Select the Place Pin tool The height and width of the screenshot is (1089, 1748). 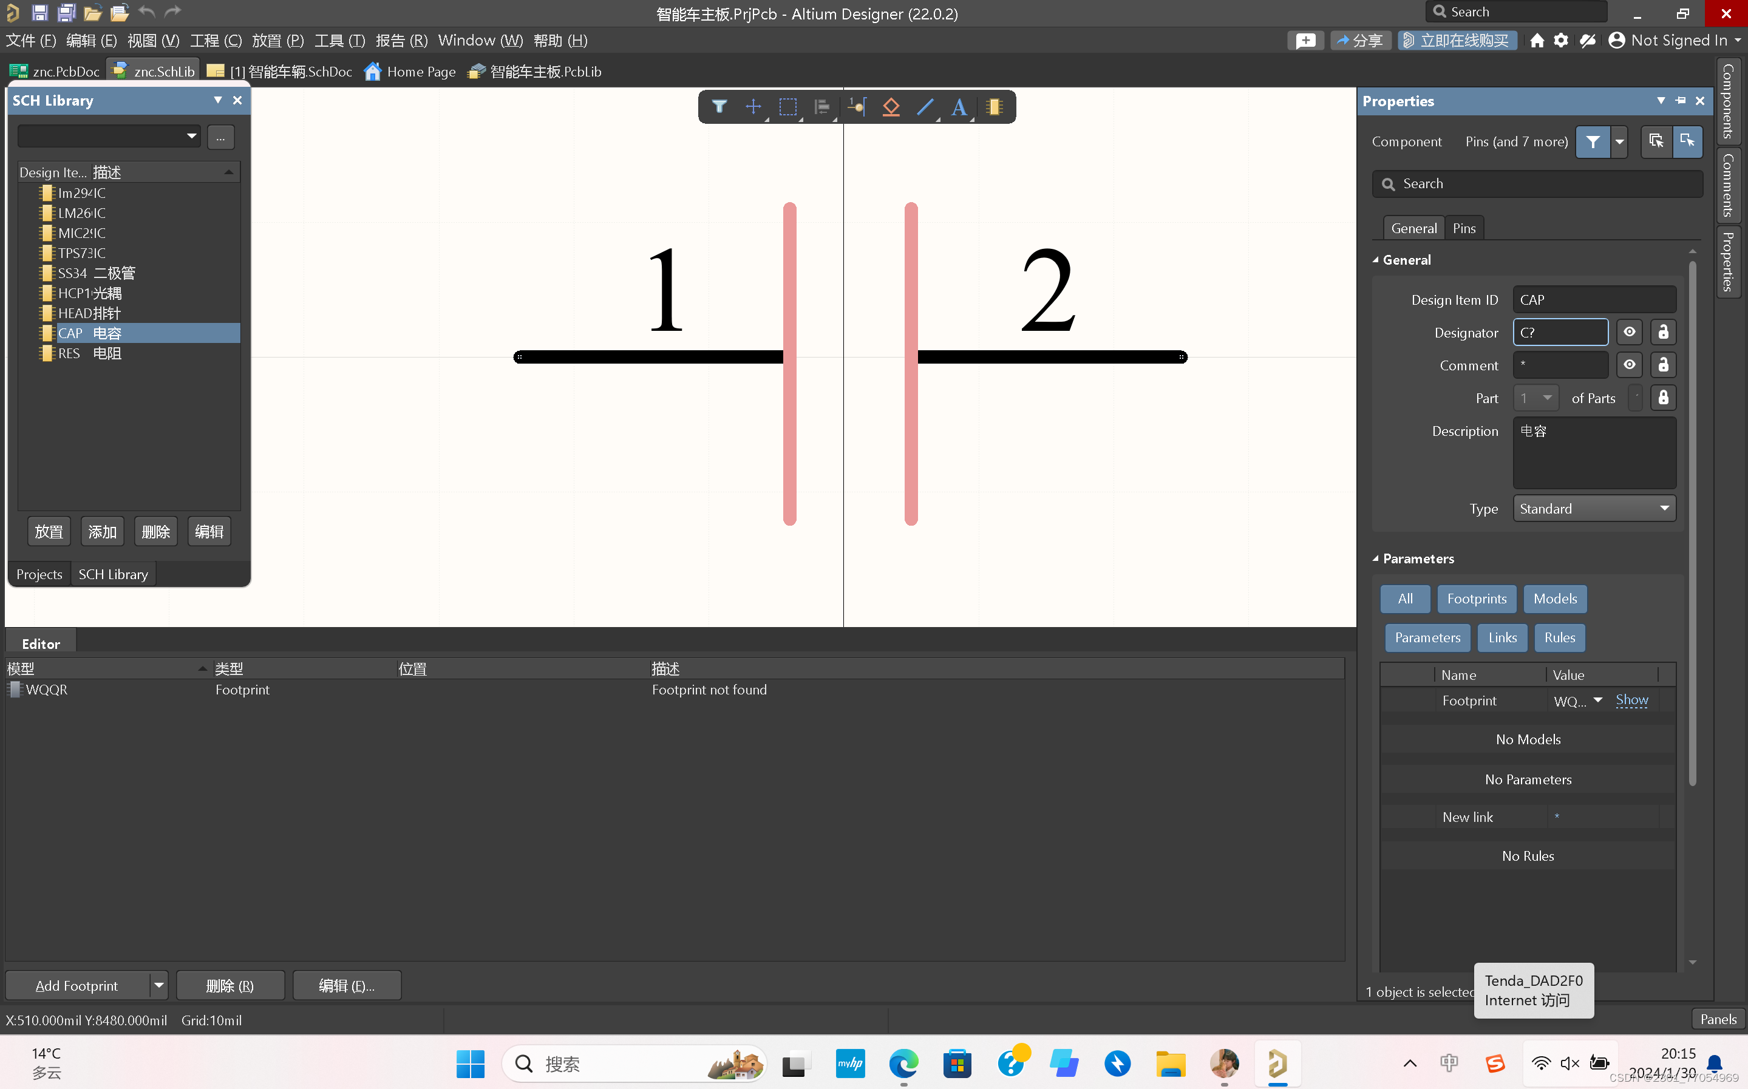(x=856, y=107)
